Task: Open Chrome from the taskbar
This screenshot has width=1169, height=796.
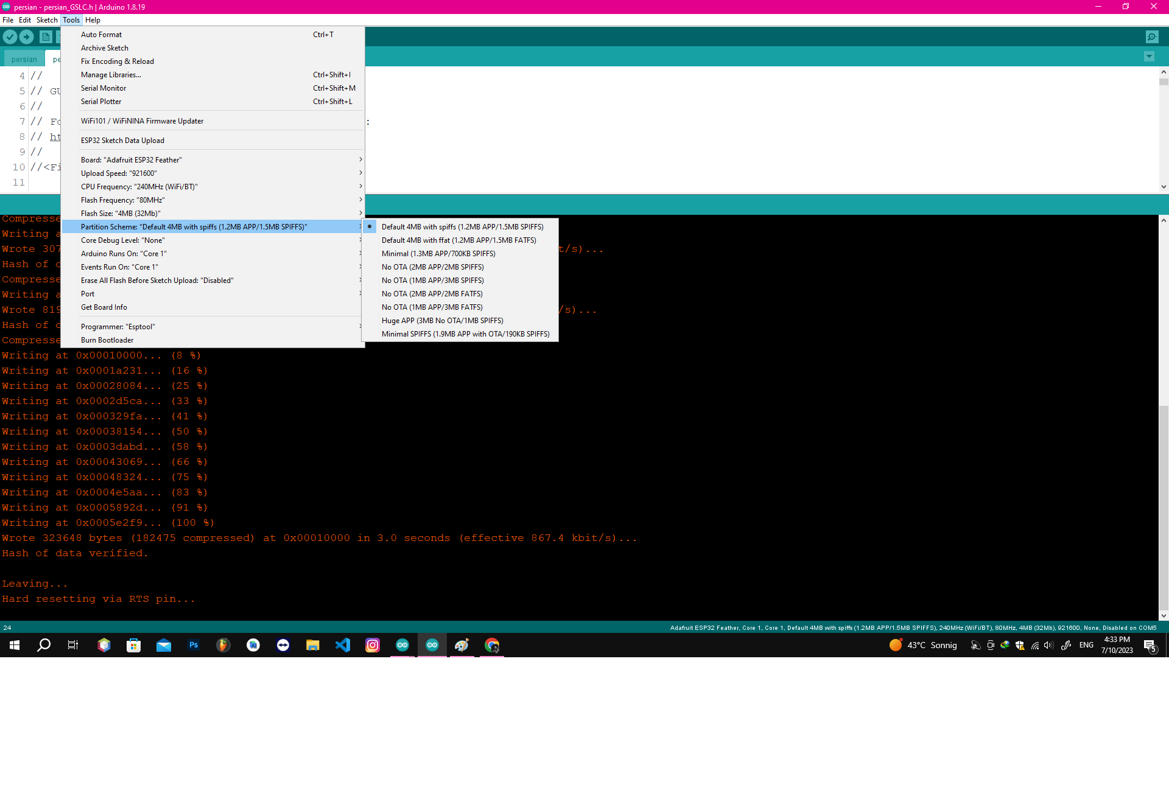Action: 491,646
